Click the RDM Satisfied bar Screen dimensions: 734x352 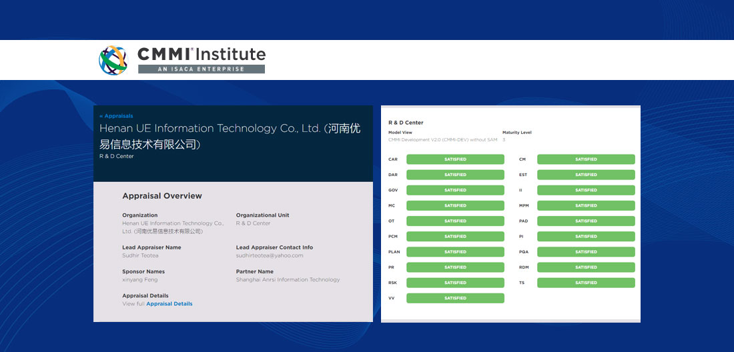[x=586, y=267]
